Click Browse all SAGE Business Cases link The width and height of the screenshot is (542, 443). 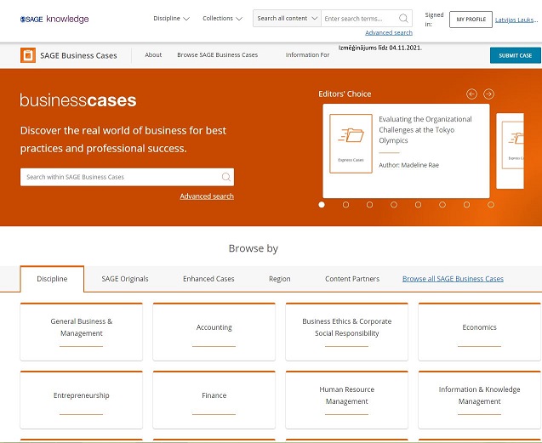point(453,279)
